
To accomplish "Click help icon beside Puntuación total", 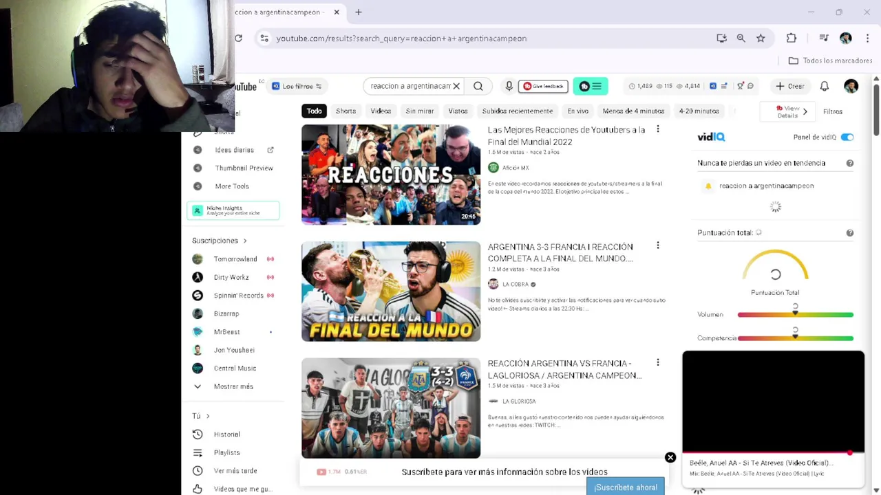I will click(x=849, y=232).
